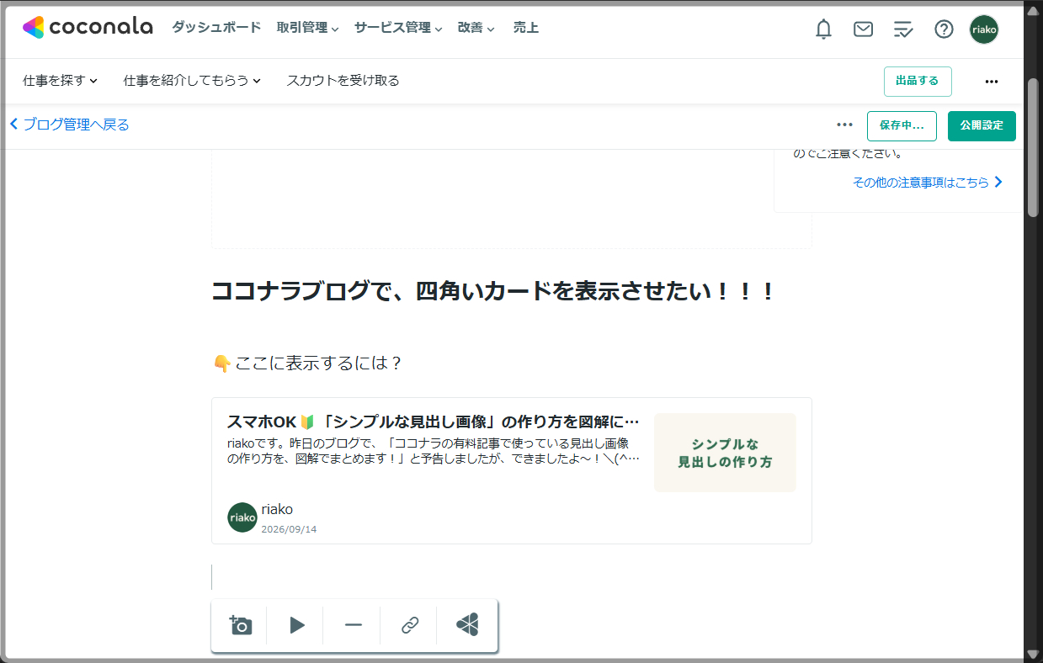
Task: Insert a horizontal divider line
Action: 353,625
